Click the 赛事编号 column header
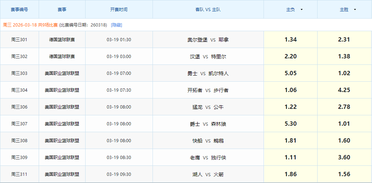Viewport: 372px width, 183px height. click(19, 10)
